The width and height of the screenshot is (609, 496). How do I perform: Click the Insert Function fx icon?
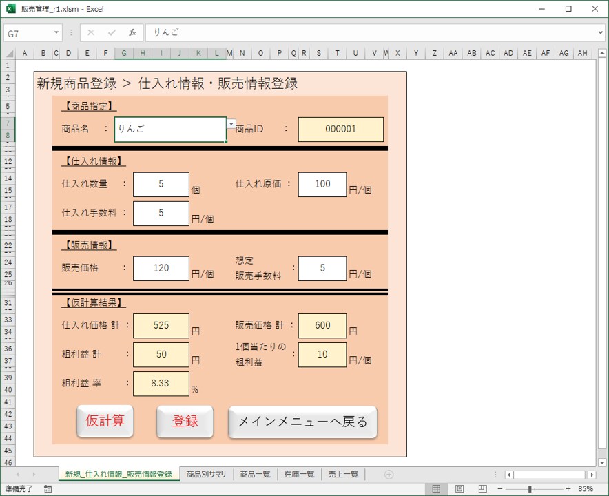pyautogui.click(x=132, y=32)
